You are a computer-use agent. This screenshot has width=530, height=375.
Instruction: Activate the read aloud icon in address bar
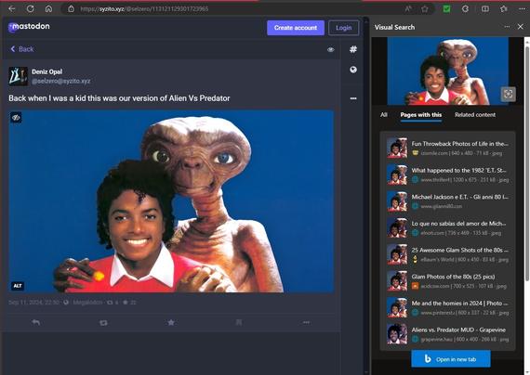(x=408, y=9)
